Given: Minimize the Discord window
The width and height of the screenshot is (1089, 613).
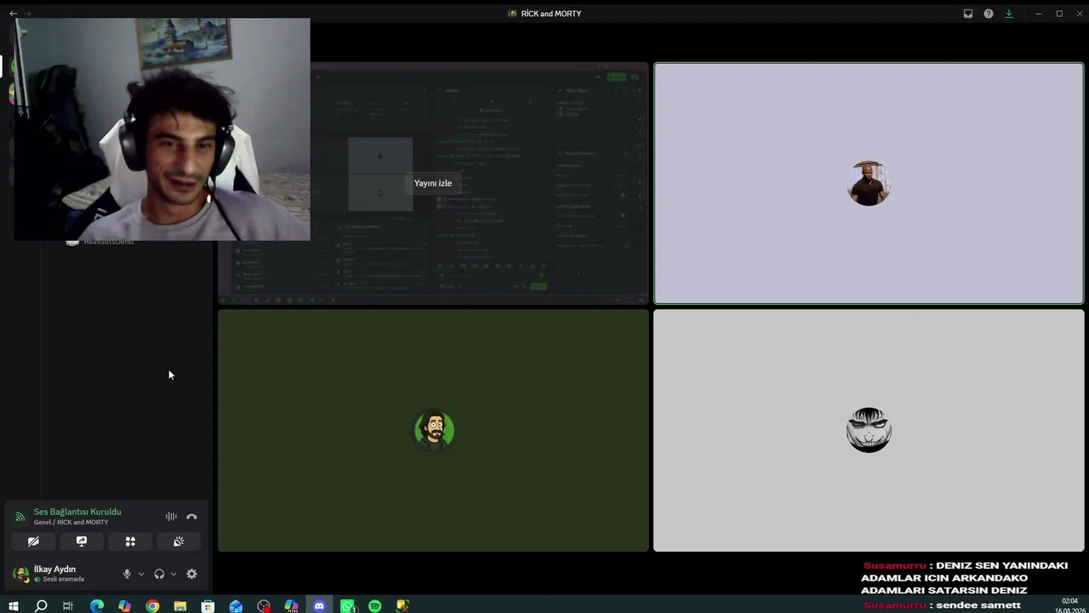Looking at the screenshot, I should [1039, 14].
